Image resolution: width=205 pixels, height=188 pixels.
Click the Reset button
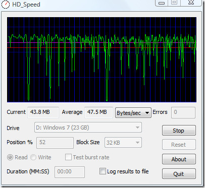(179, 145)
